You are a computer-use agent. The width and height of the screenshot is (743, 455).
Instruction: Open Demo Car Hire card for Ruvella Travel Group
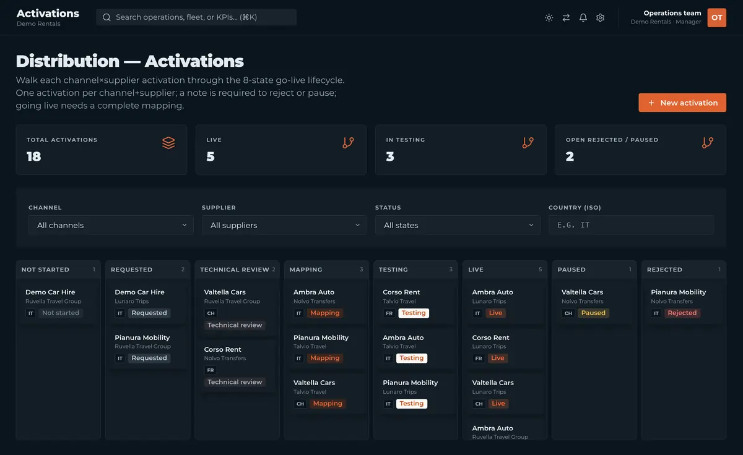(58, 302)
